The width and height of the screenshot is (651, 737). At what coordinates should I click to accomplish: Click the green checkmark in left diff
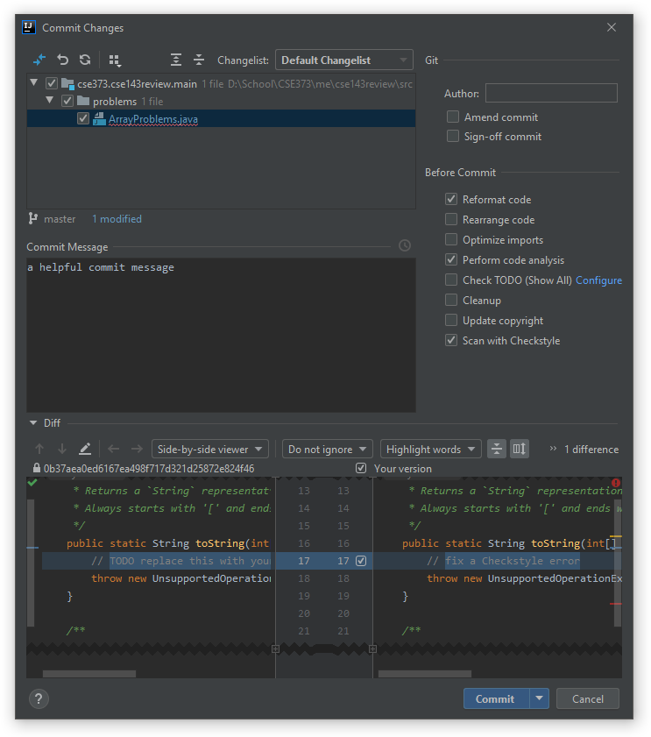coord(32,482)
